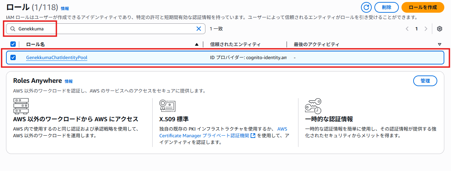Open 情報 link next to ロール heading
451x171 pixels.
click(65, 8)
